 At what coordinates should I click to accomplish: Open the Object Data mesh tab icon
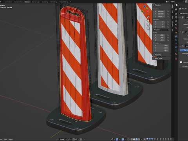[176, 51]
